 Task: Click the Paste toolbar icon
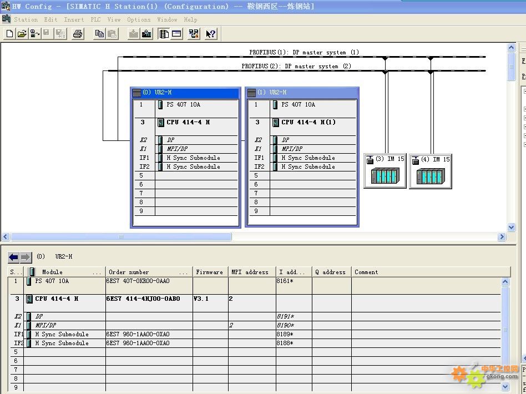pyautogui.click(x=112, y=33)
